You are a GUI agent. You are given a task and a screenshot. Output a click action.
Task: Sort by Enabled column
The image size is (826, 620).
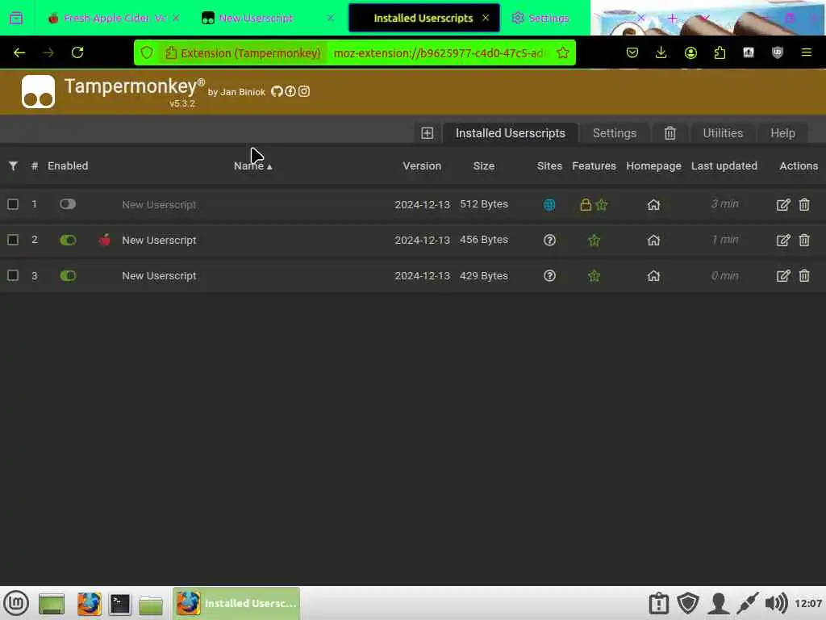pos(68,166)
